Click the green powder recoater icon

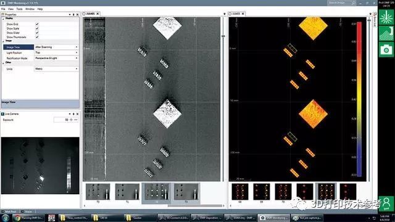tap(386, 33)
